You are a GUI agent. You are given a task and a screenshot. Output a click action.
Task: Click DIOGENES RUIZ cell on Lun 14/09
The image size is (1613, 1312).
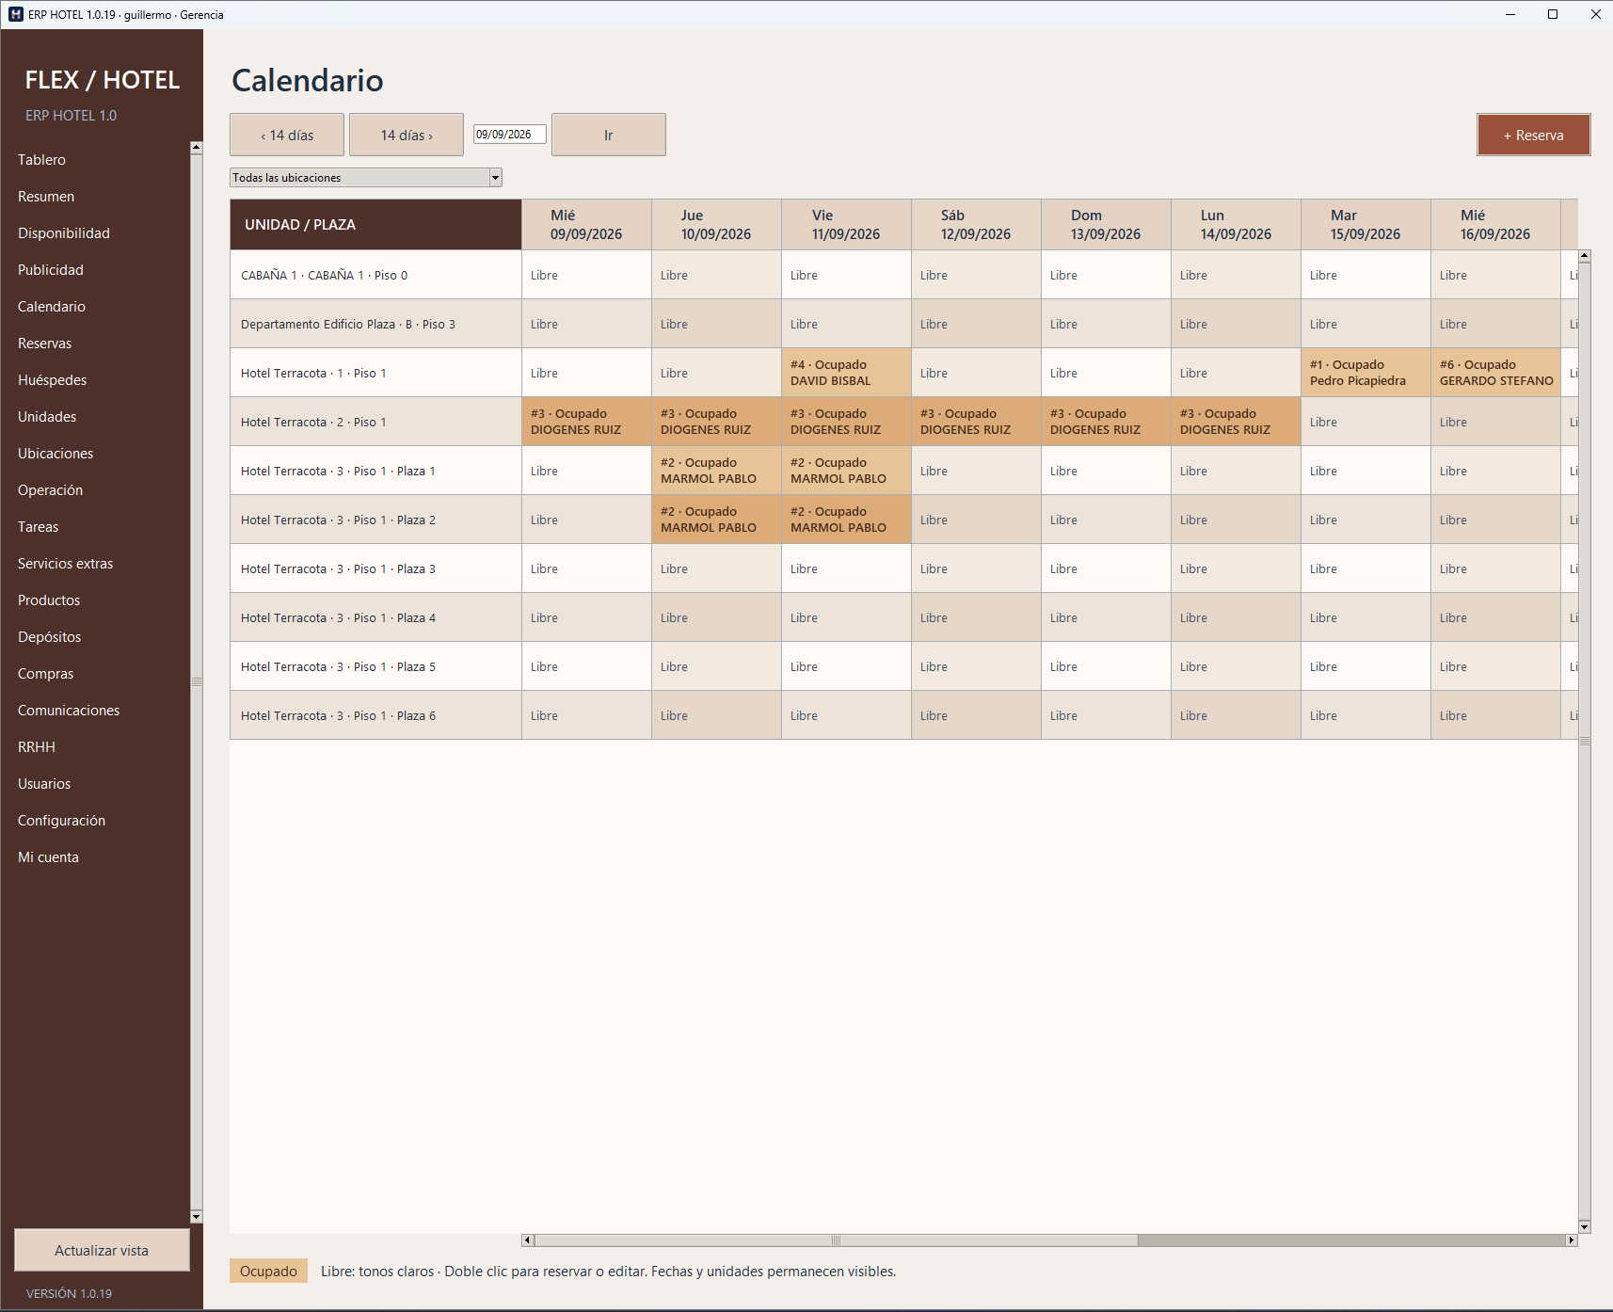tap(1236, 422)
